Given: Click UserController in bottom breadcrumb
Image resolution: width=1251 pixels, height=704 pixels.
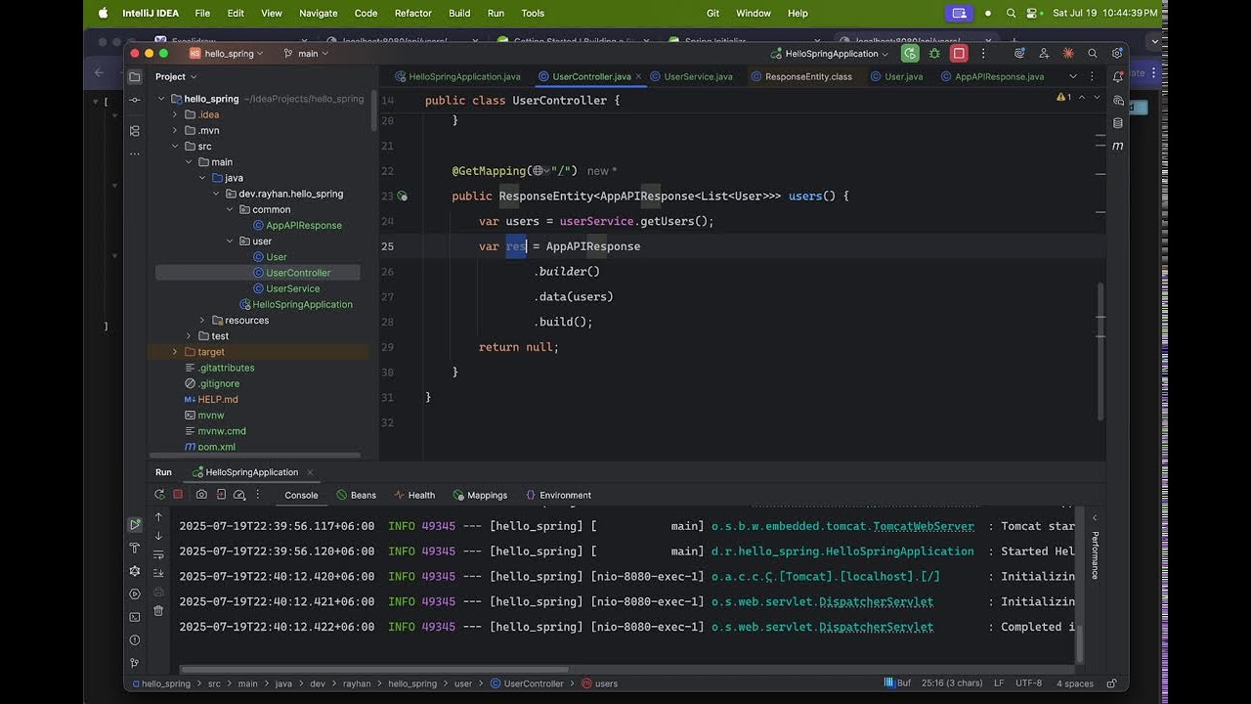Looking at the screenshot, I should pyautogui.click(x=528, y=683).
